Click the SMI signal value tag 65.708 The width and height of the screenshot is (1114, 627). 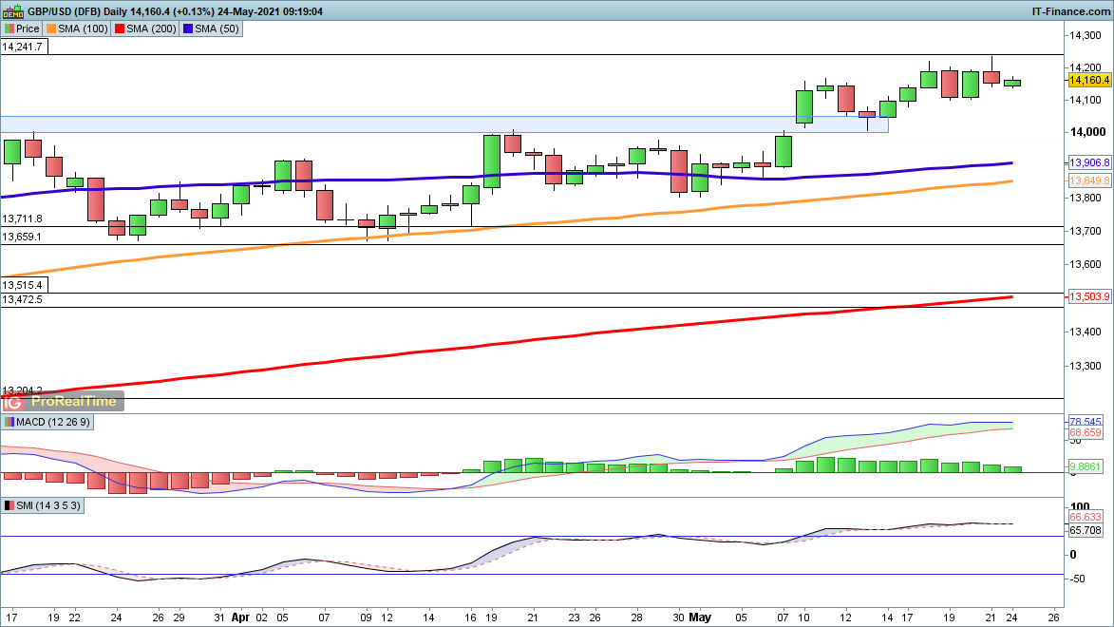point(1086,530)
